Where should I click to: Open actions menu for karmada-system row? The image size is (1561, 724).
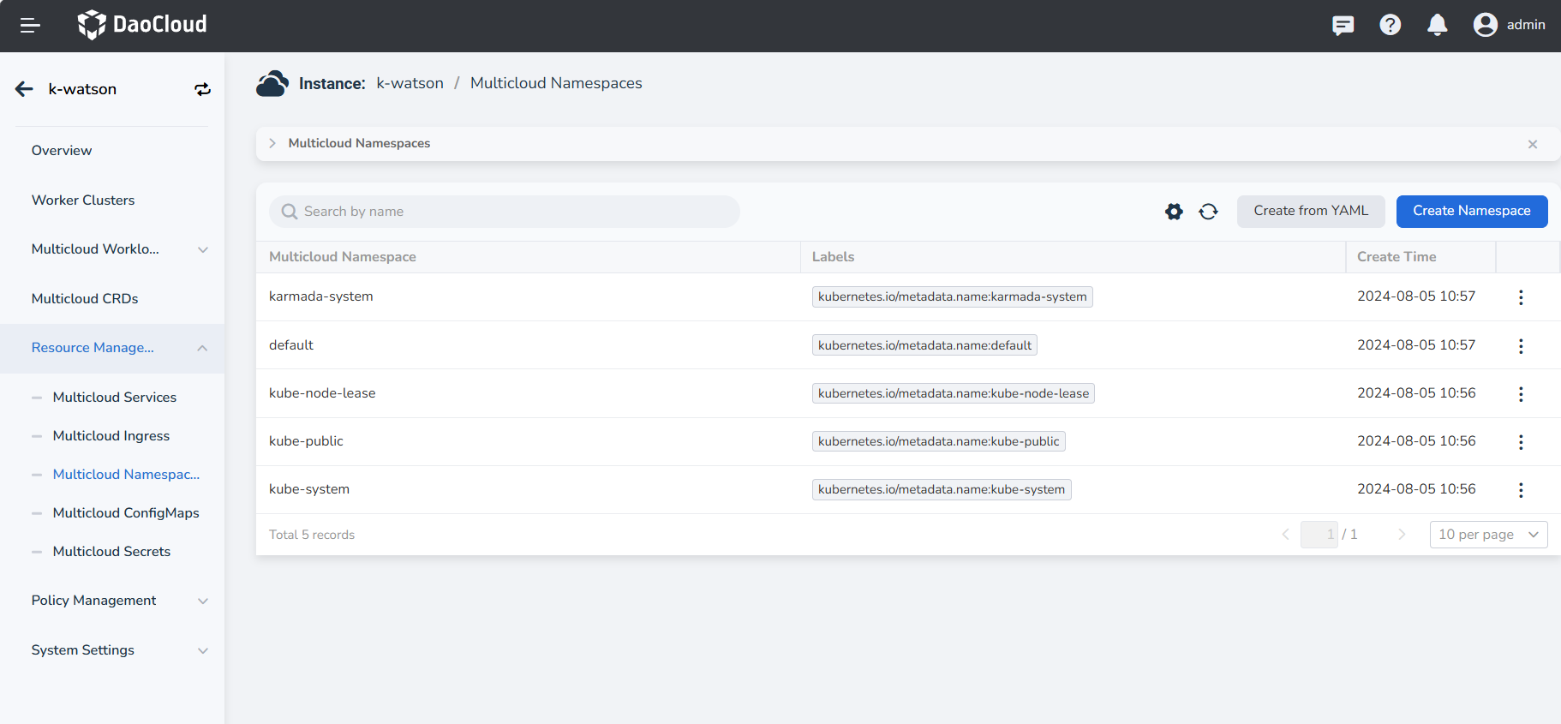[x=1521, y=297]
